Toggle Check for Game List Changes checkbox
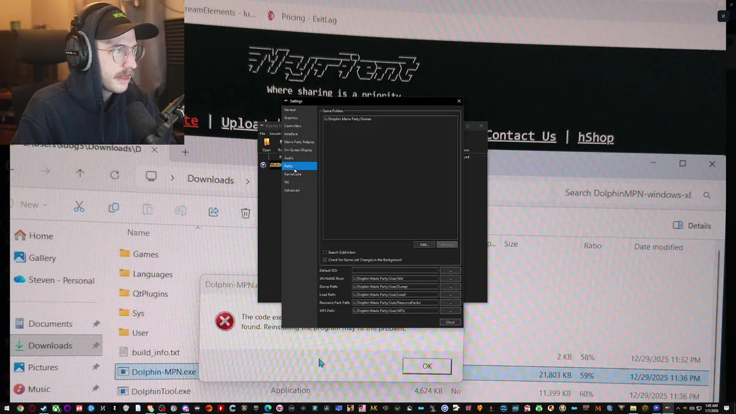Image resolution: width=736 pixels, height=414 pixels. pos(325,260)
